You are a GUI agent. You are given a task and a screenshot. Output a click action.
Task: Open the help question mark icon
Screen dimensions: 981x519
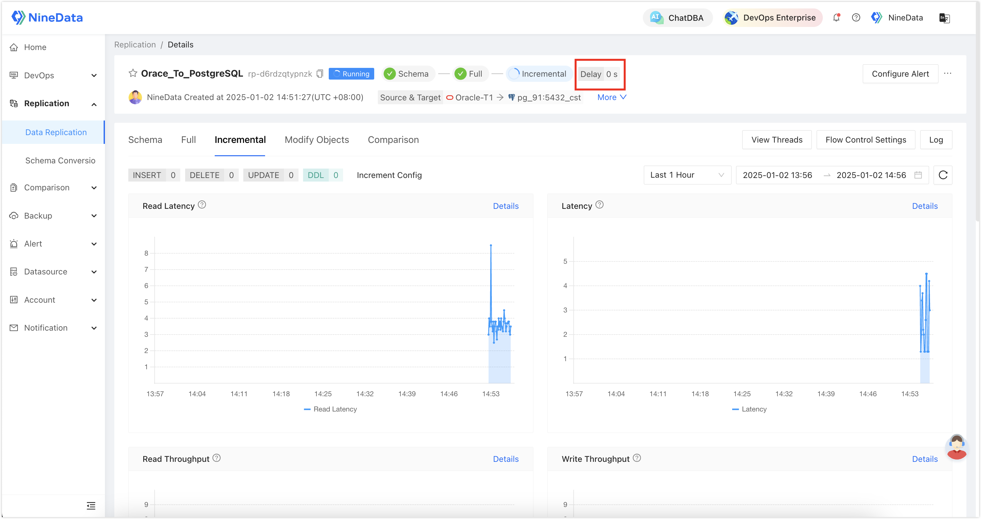(856, 18)
